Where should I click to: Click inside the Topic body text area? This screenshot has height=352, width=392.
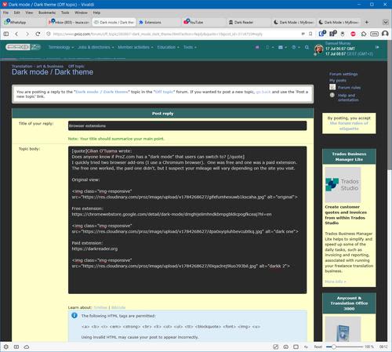point(187,220)
